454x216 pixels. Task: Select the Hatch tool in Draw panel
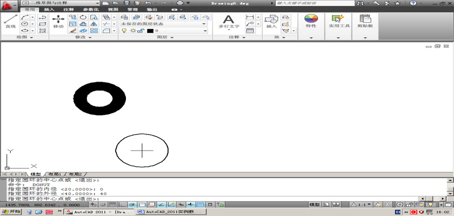tap(43, 30)
